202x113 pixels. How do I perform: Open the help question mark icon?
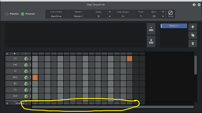[194, 5]
